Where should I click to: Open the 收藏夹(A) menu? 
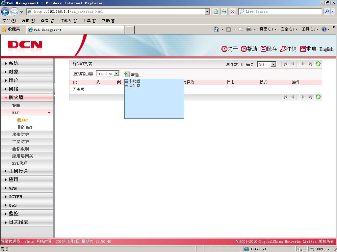click(68, 21)
